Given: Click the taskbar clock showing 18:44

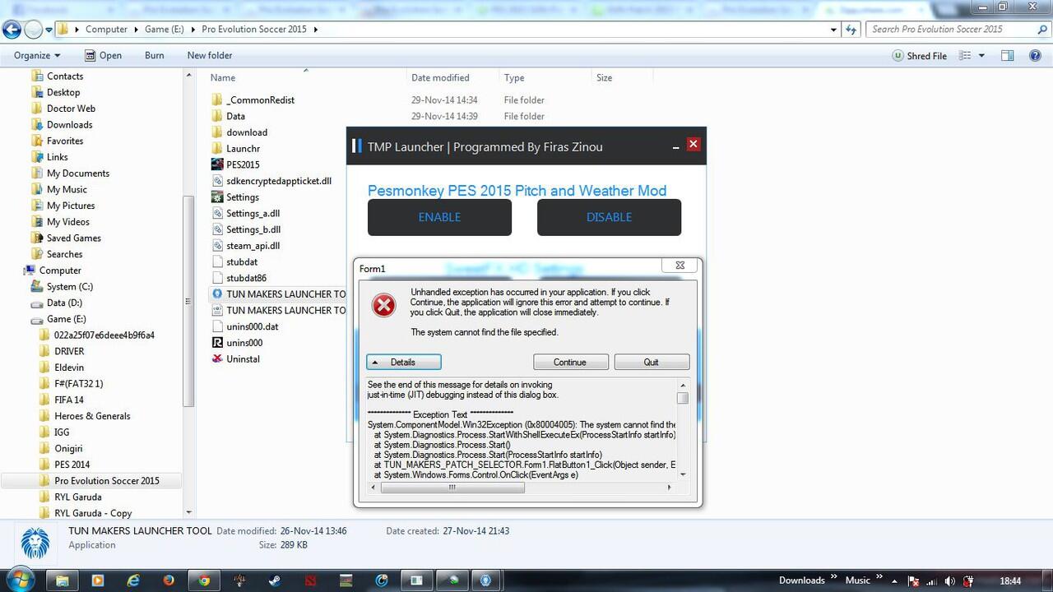Looking at the screenshot, I should click(1010, 580).
